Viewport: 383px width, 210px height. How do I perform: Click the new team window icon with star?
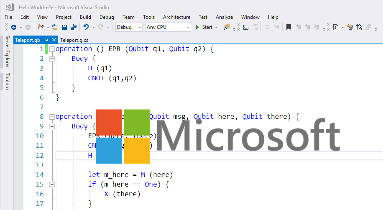click(350, 27)
